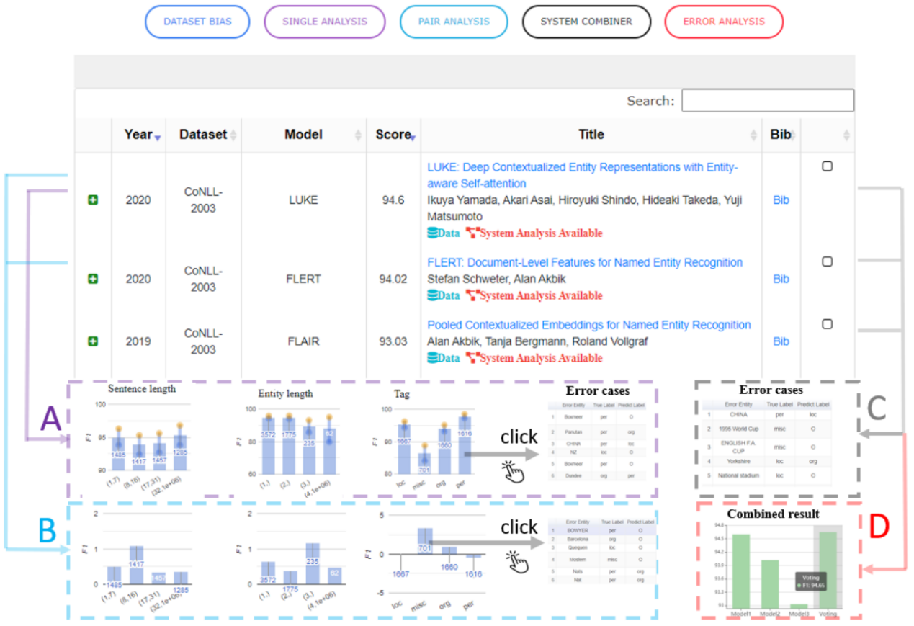The image size is (914, 626).
Task: Click the Data icon under LUKE paper
Action: 433,233
